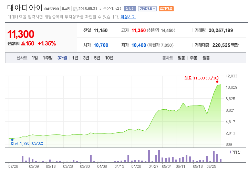Click the 상한가 14,450 upper limit text
The height and width of the screenshot is (174, 248).
point(161,30)
